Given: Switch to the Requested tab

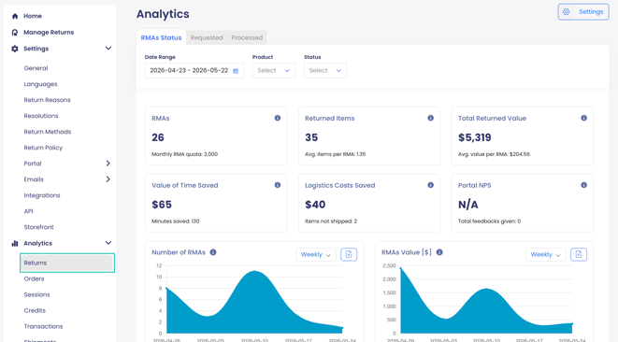Looking at the screenshot, I should 207,37.
